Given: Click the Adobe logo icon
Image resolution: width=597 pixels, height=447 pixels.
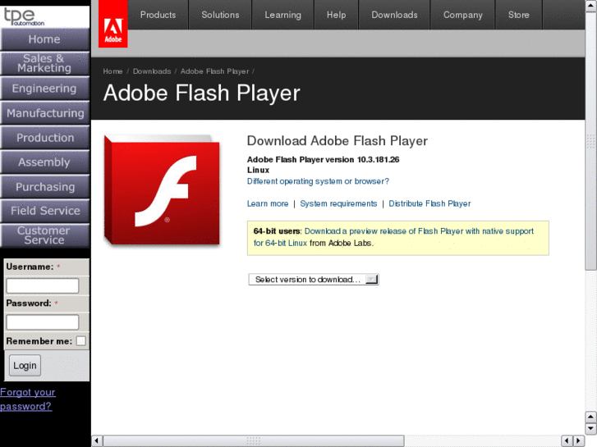Looking at the screenshot, I should click(x=113, y=24).
